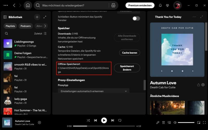Click Cache leeren button
Viewport: 208px width, 130px height.
pos(129,53)
